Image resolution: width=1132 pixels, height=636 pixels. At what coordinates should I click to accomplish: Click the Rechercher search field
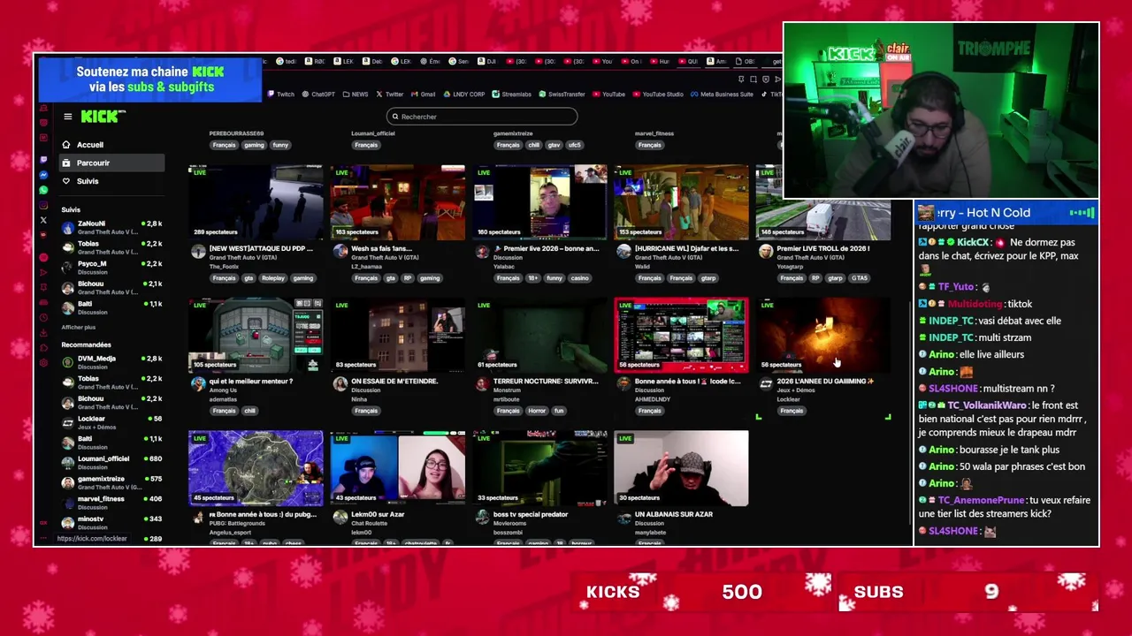482,117
